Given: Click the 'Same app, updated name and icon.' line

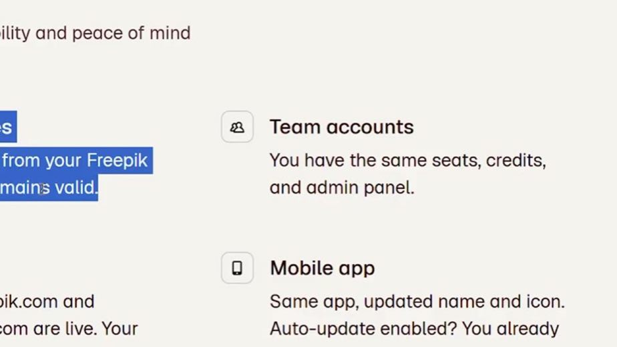Looking at the screenshot, I should 417,302.
